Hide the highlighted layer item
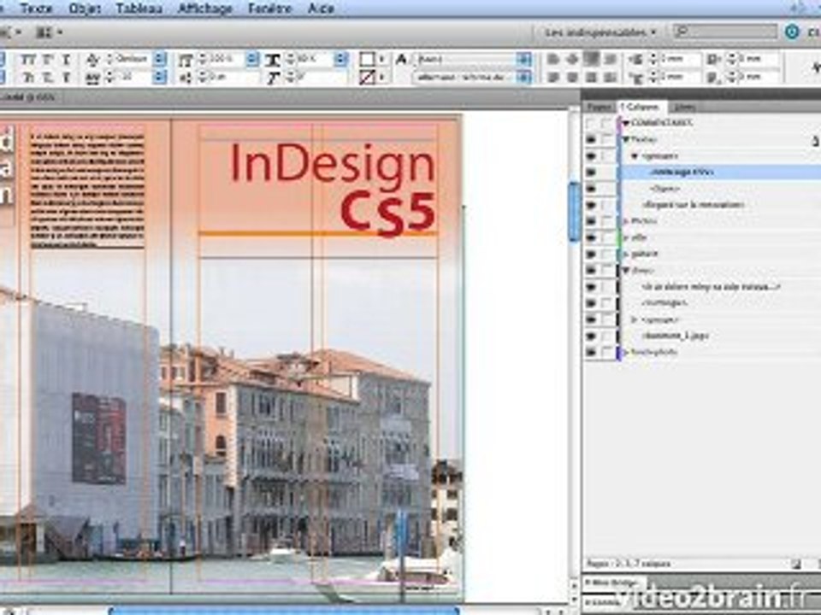The width and height of the screenshot is (821, 615). 591,172
